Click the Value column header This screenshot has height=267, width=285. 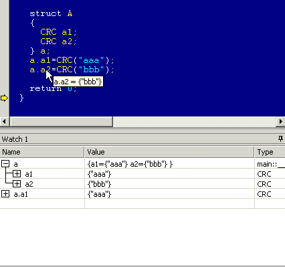pos(169,152)
